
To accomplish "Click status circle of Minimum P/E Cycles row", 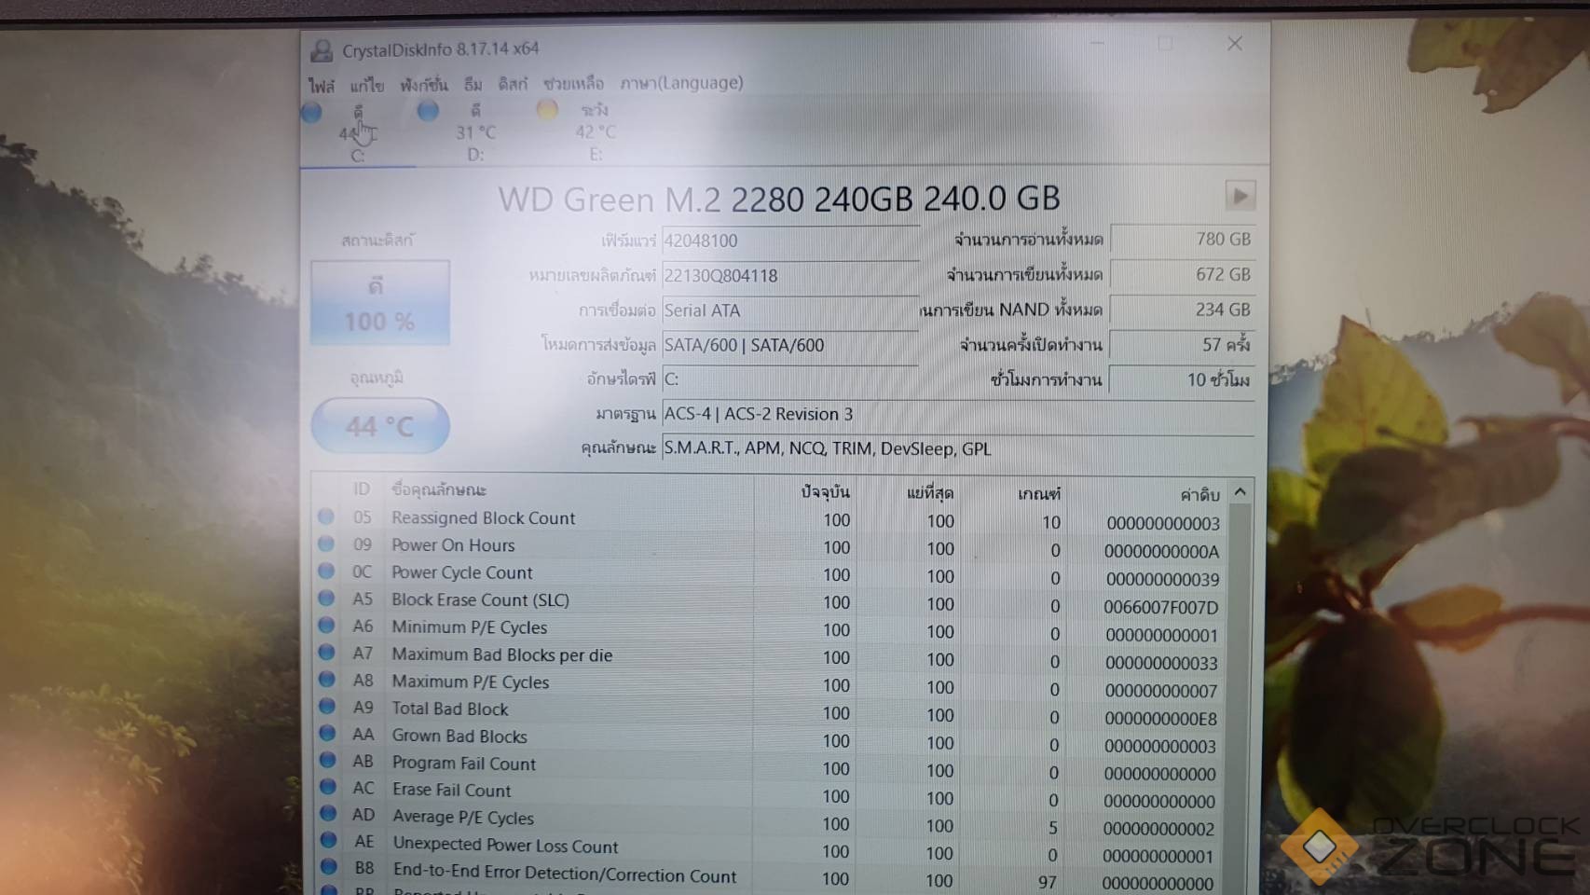I will [x=326, y=625].
